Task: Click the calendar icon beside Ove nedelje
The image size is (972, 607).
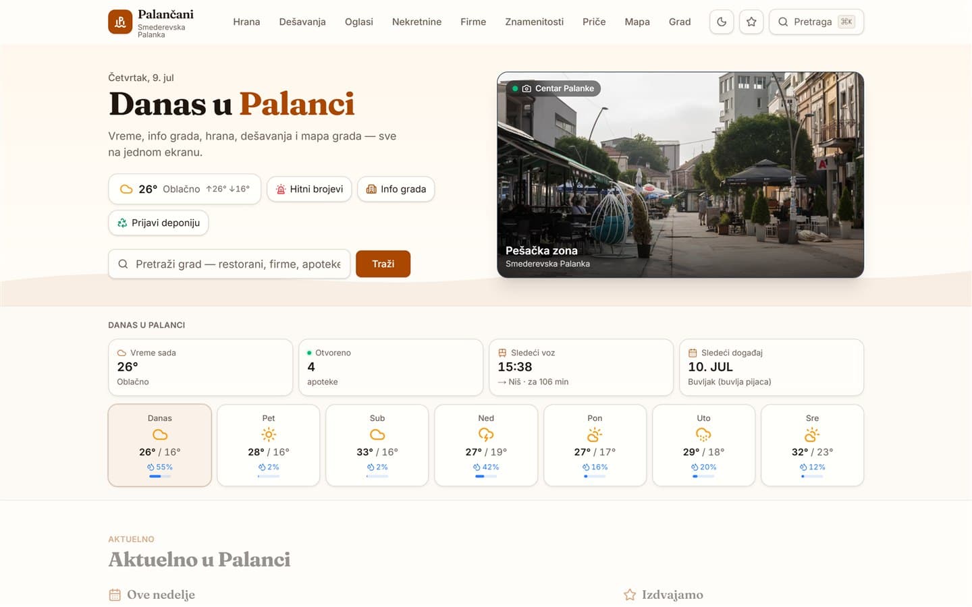Action: click(115, 595)
